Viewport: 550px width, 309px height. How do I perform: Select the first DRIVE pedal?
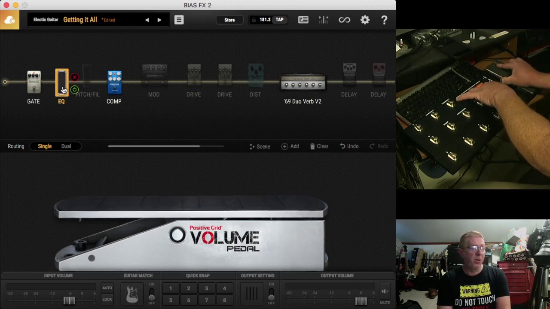click(x=194, y=76)
